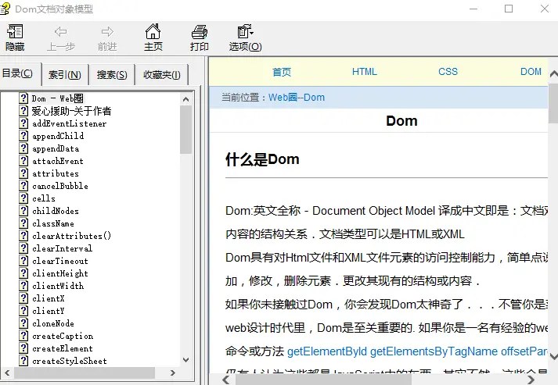Click the Home (主页) house icon
The image size is (558, 385).
coord(153,32)
